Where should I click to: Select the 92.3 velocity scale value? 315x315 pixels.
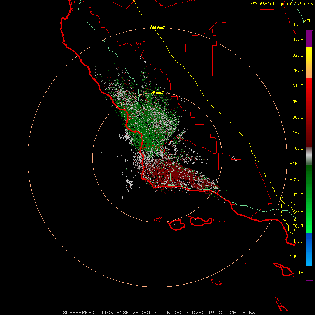(298, 55)
